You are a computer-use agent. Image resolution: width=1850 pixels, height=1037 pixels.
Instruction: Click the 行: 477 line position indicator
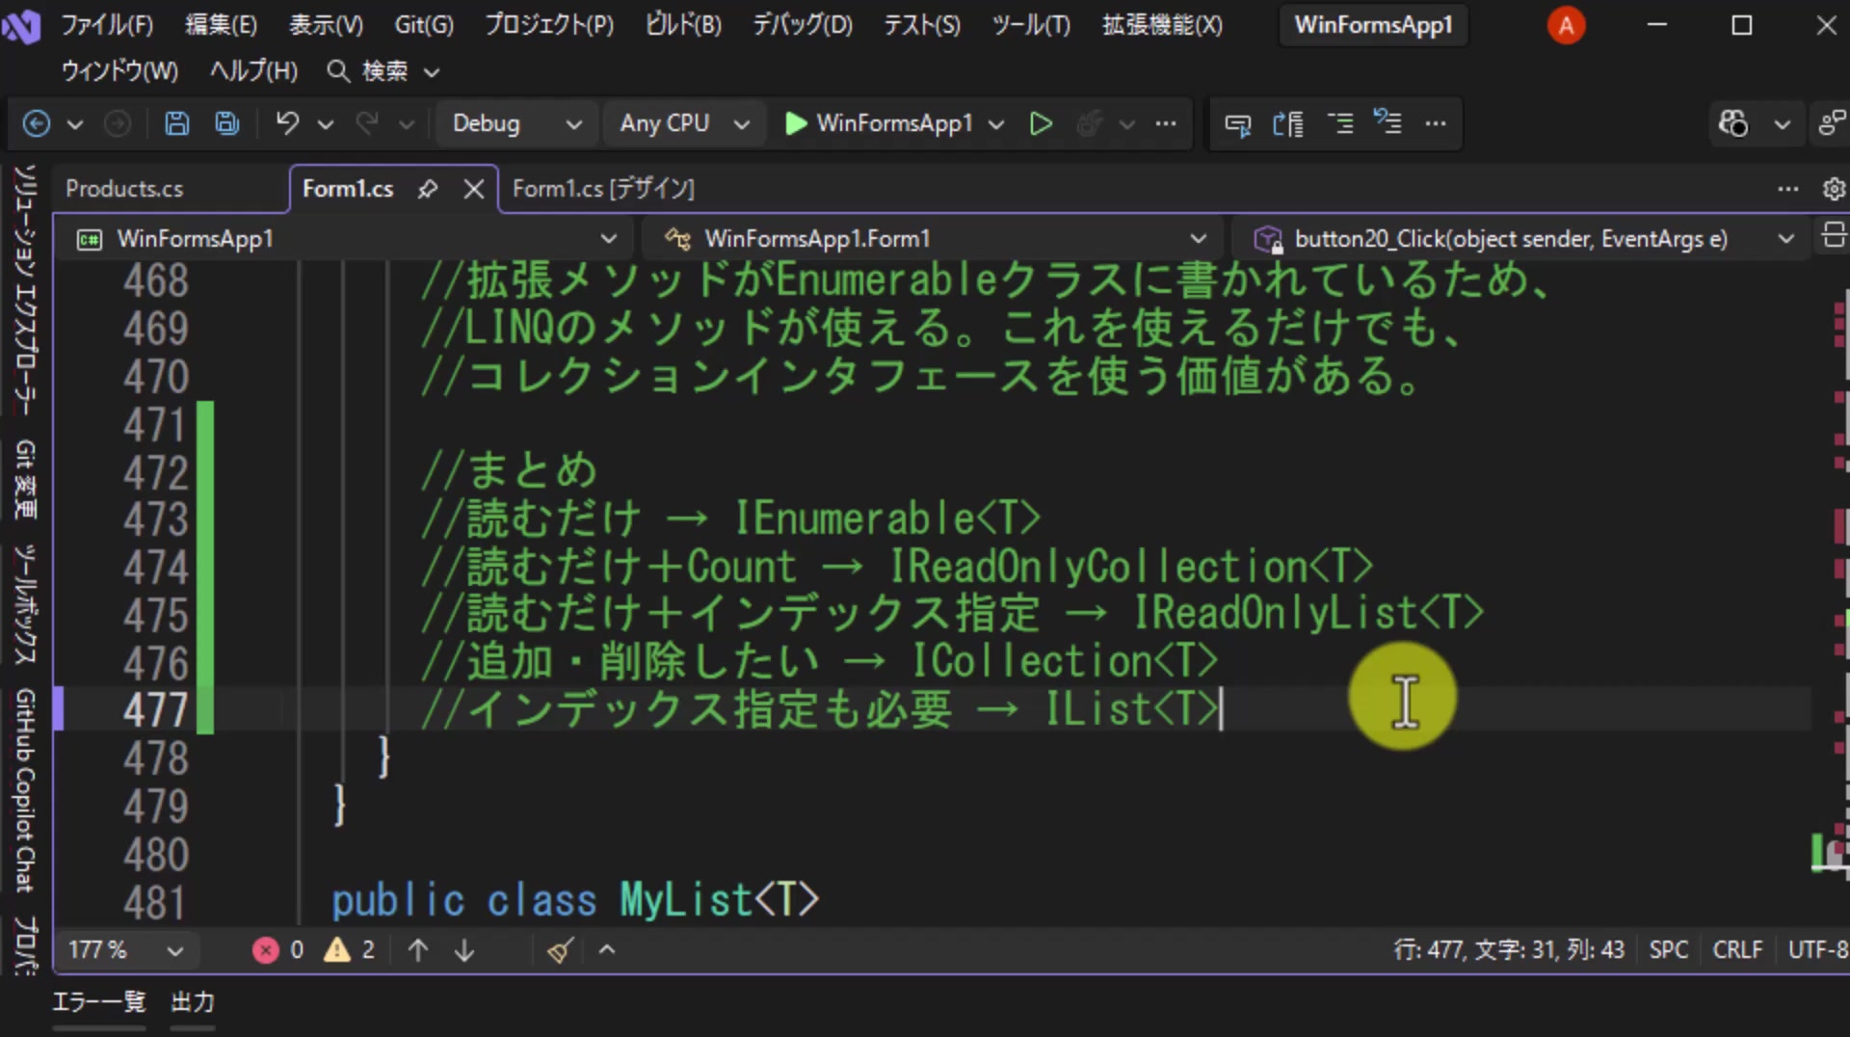[1428, 950]
